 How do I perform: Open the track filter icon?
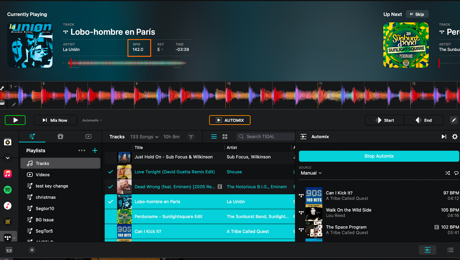coord(191,137)
